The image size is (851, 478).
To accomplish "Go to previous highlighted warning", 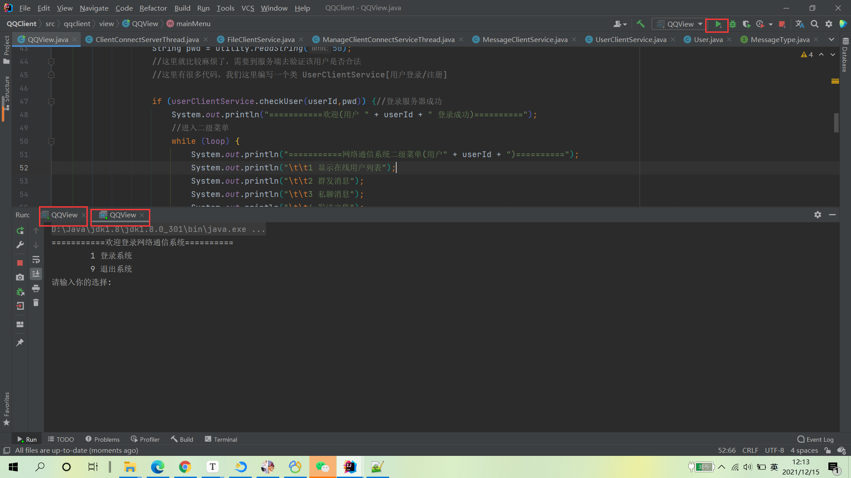I will pos(821,54).
